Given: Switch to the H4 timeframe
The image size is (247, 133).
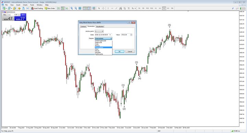Looking at the screenshot, I should click(x=160, y=8).
